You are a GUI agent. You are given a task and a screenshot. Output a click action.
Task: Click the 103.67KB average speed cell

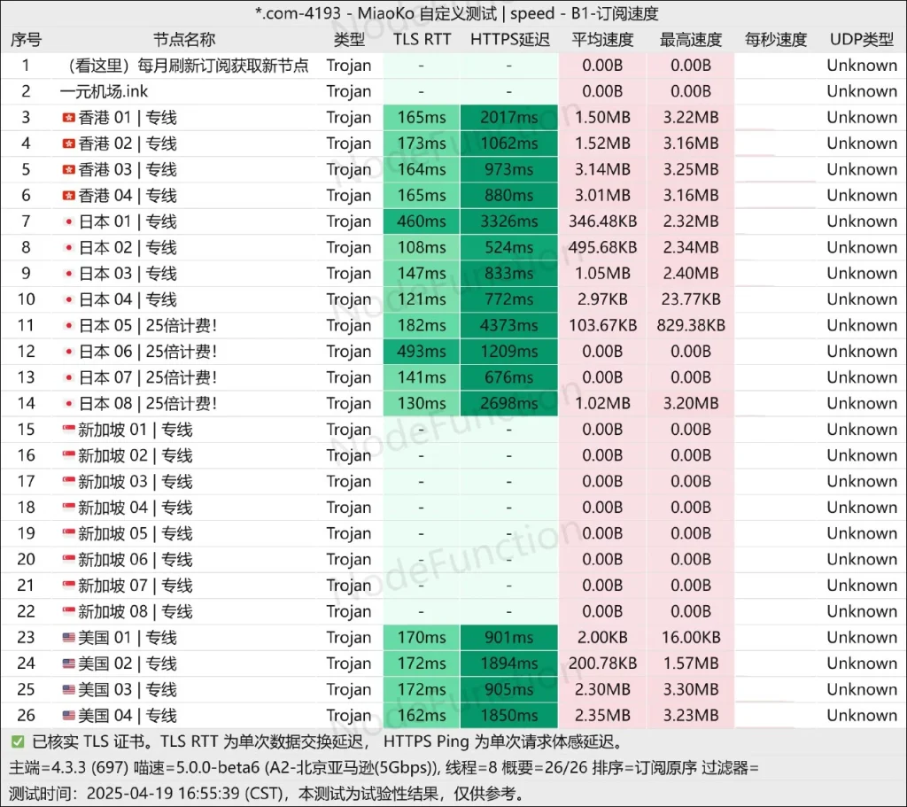(602, 326)
